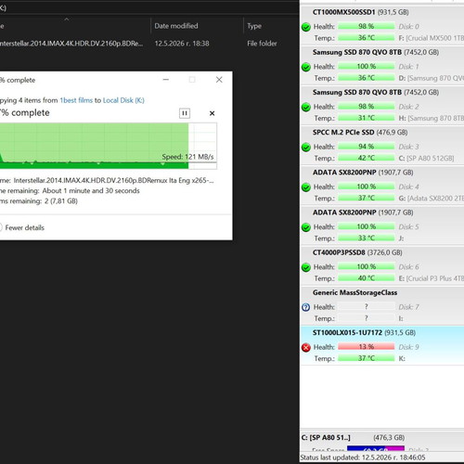The height and width of the screenshot is (464, 464).
Task: Click red error icon on ST1000LX015 disk
Action: tap(306, 348)
